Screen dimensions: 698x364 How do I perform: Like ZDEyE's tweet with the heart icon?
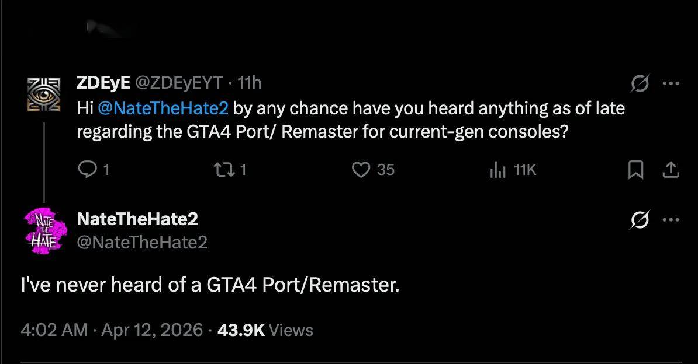click(362, 170)
